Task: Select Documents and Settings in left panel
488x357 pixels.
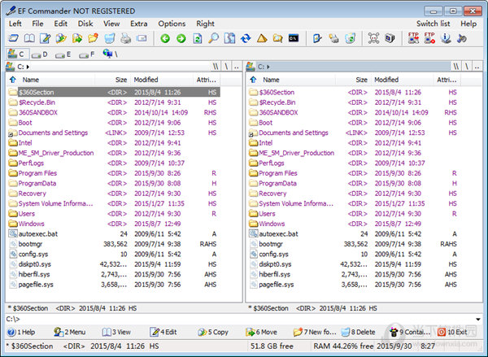Action: coord(113,133)
